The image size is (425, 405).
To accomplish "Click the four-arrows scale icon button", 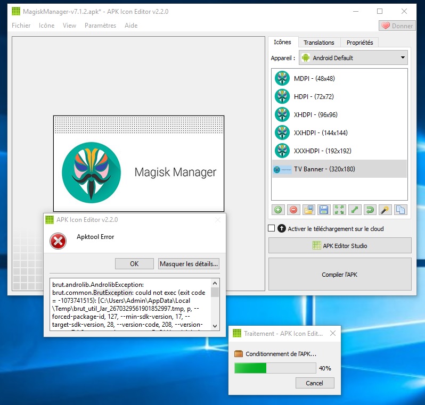I will point(339,210).
